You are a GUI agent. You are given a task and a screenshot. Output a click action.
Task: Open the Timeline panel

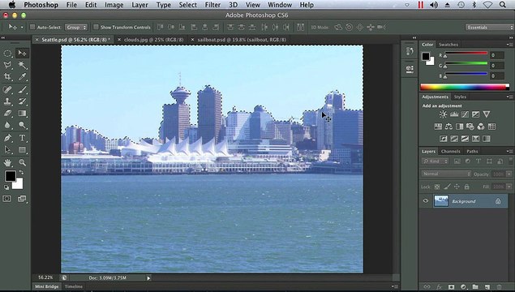[x=74, y=286]
